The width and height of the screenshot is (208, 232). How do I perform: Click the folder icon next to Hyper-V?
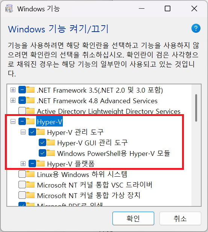(x=30, y=121)
